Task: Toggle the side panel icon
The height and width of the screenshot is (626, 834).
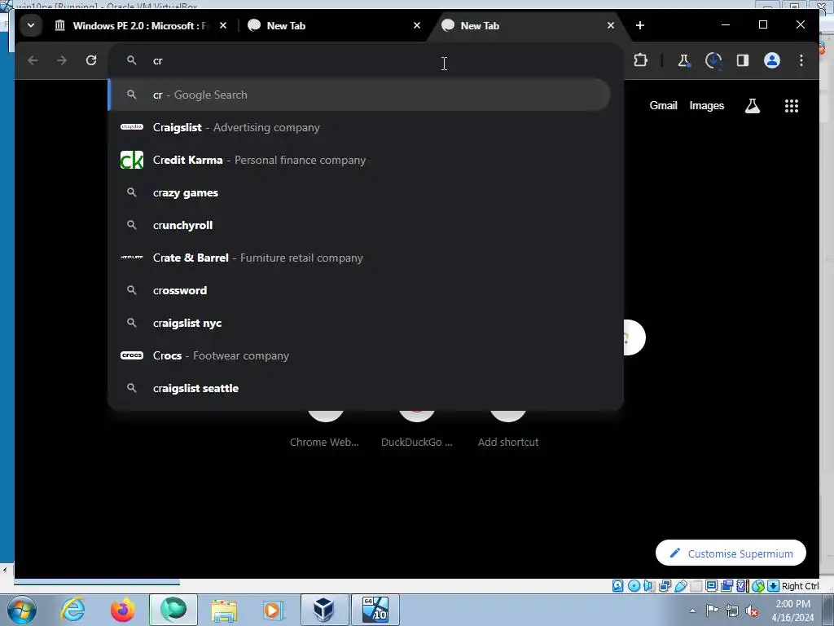Action: point(743,60)
